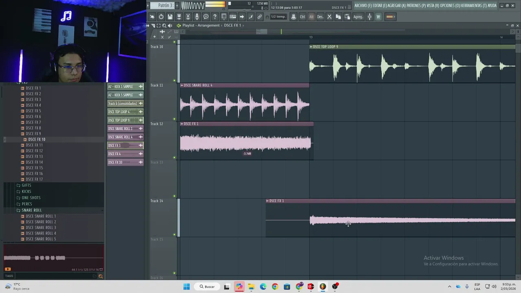Open FL Studio icon in the taskbar
The width and height of the screenshot is (521, 293).
point(323,286)
